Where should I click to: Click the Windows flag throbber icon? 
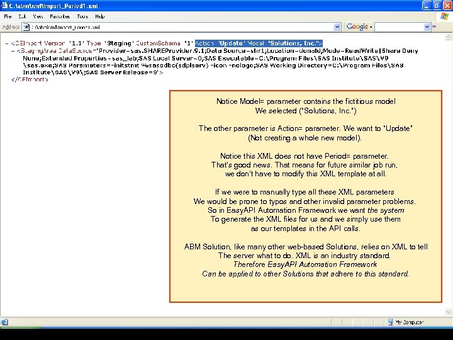click(x=444, y=16)
